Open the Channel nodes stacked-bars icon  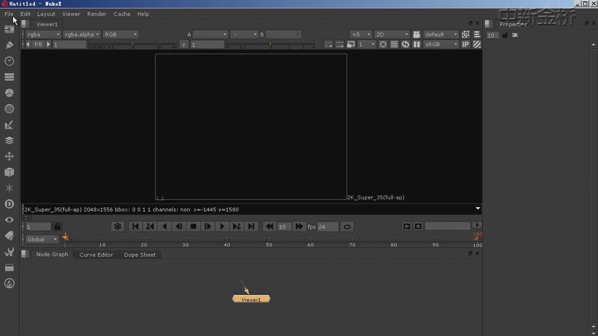[x=9, y=77]
